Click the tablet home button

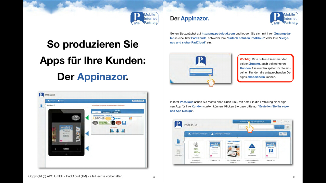pos(66,154)
